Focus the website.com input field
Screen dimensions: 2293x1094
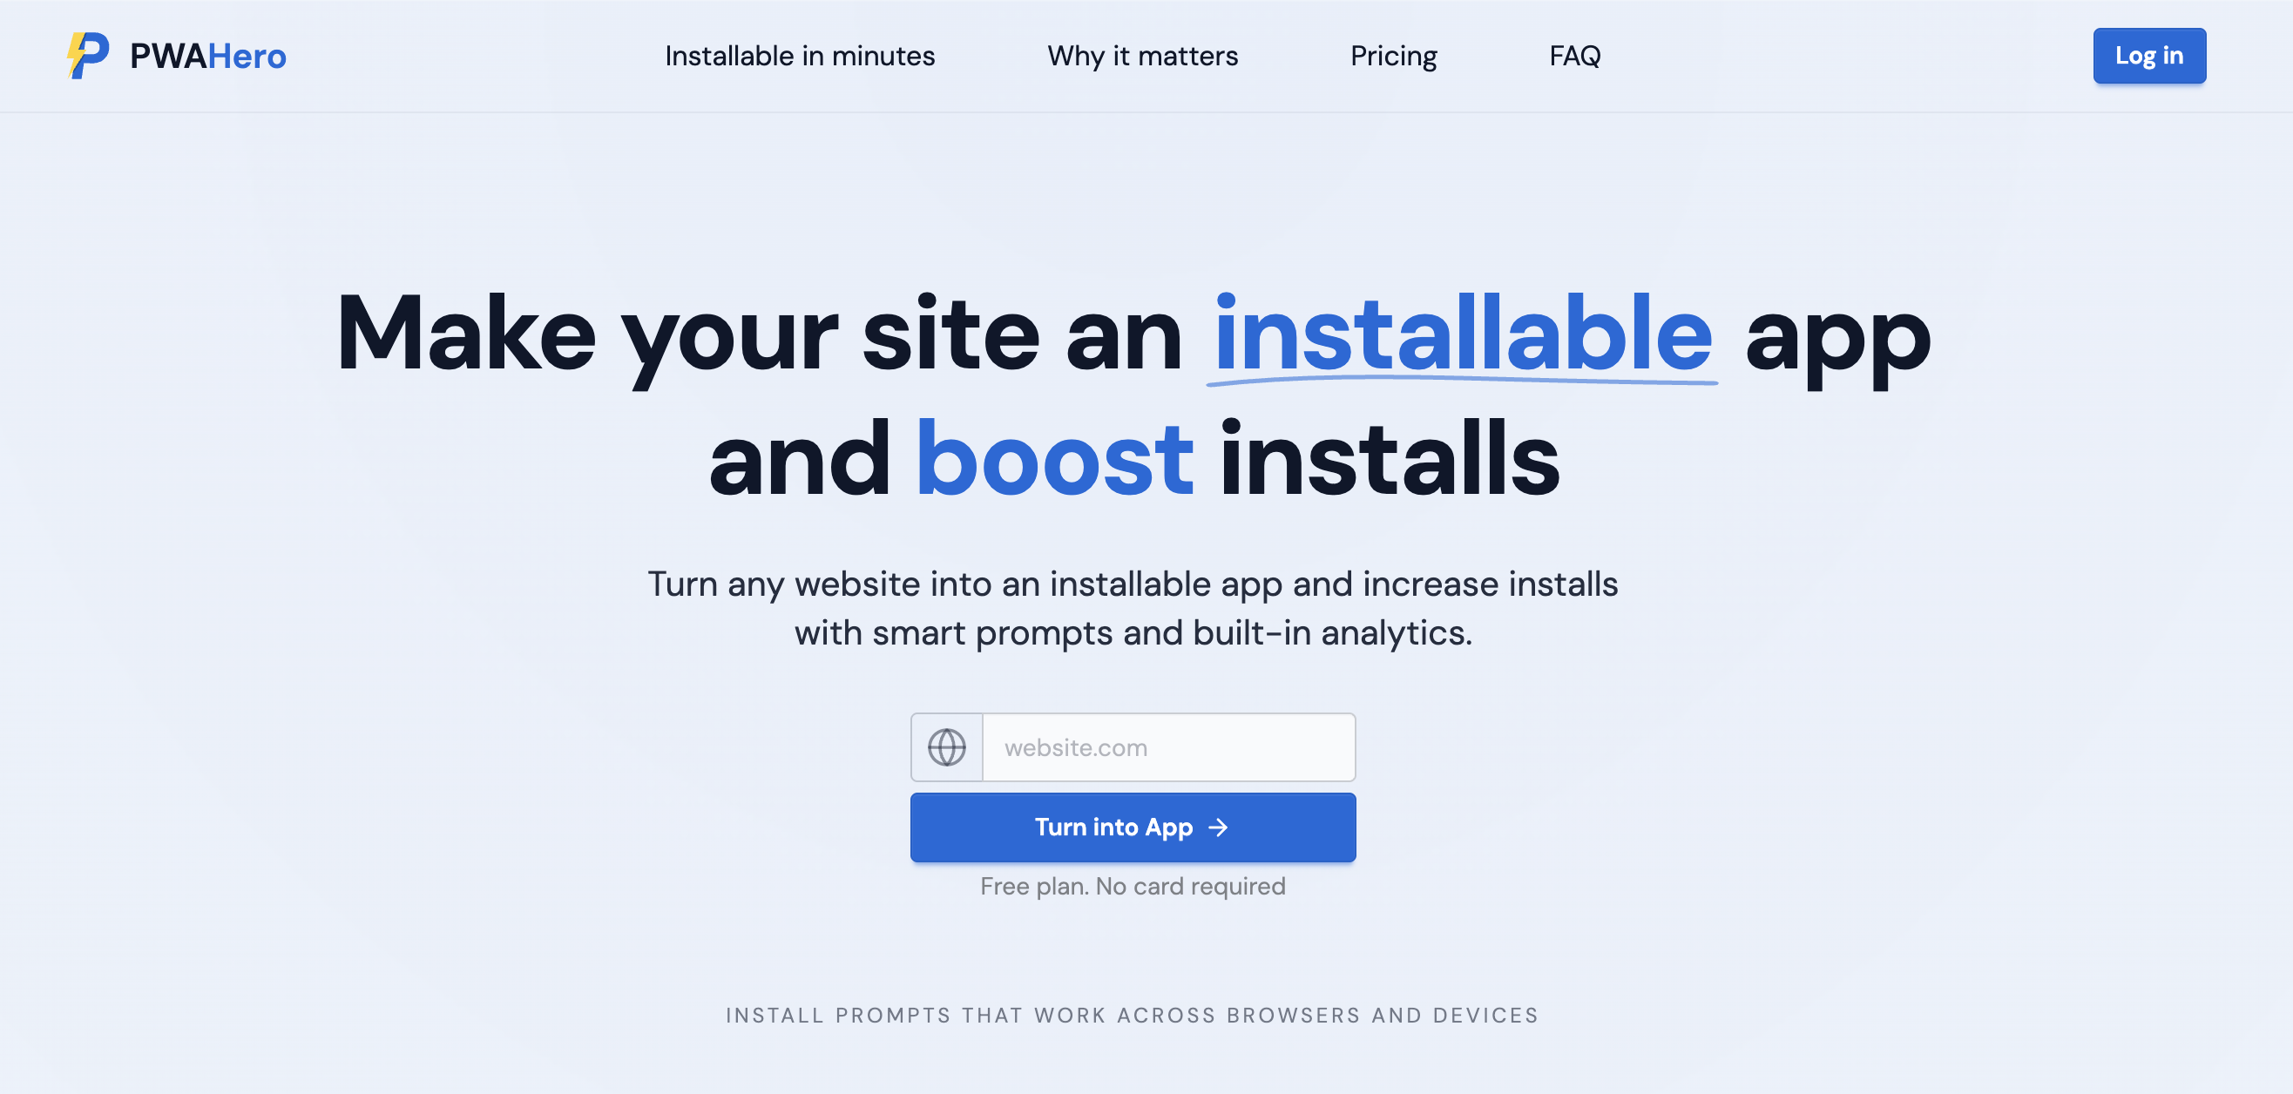click(1168, 747)
